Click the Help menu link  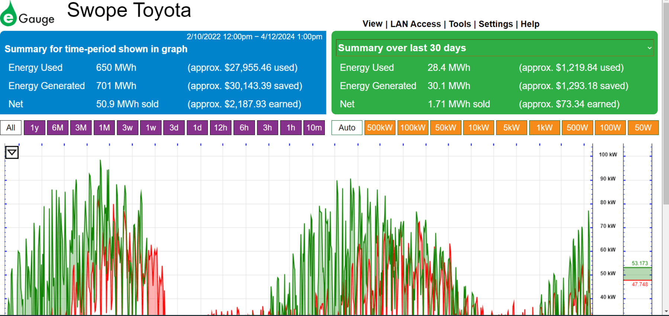tap(530, 24)
